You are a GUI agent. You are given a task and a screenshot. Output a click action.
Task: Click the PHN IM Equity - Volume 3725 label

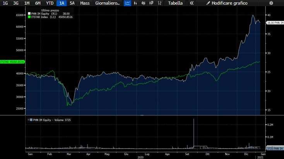(52, 120)
